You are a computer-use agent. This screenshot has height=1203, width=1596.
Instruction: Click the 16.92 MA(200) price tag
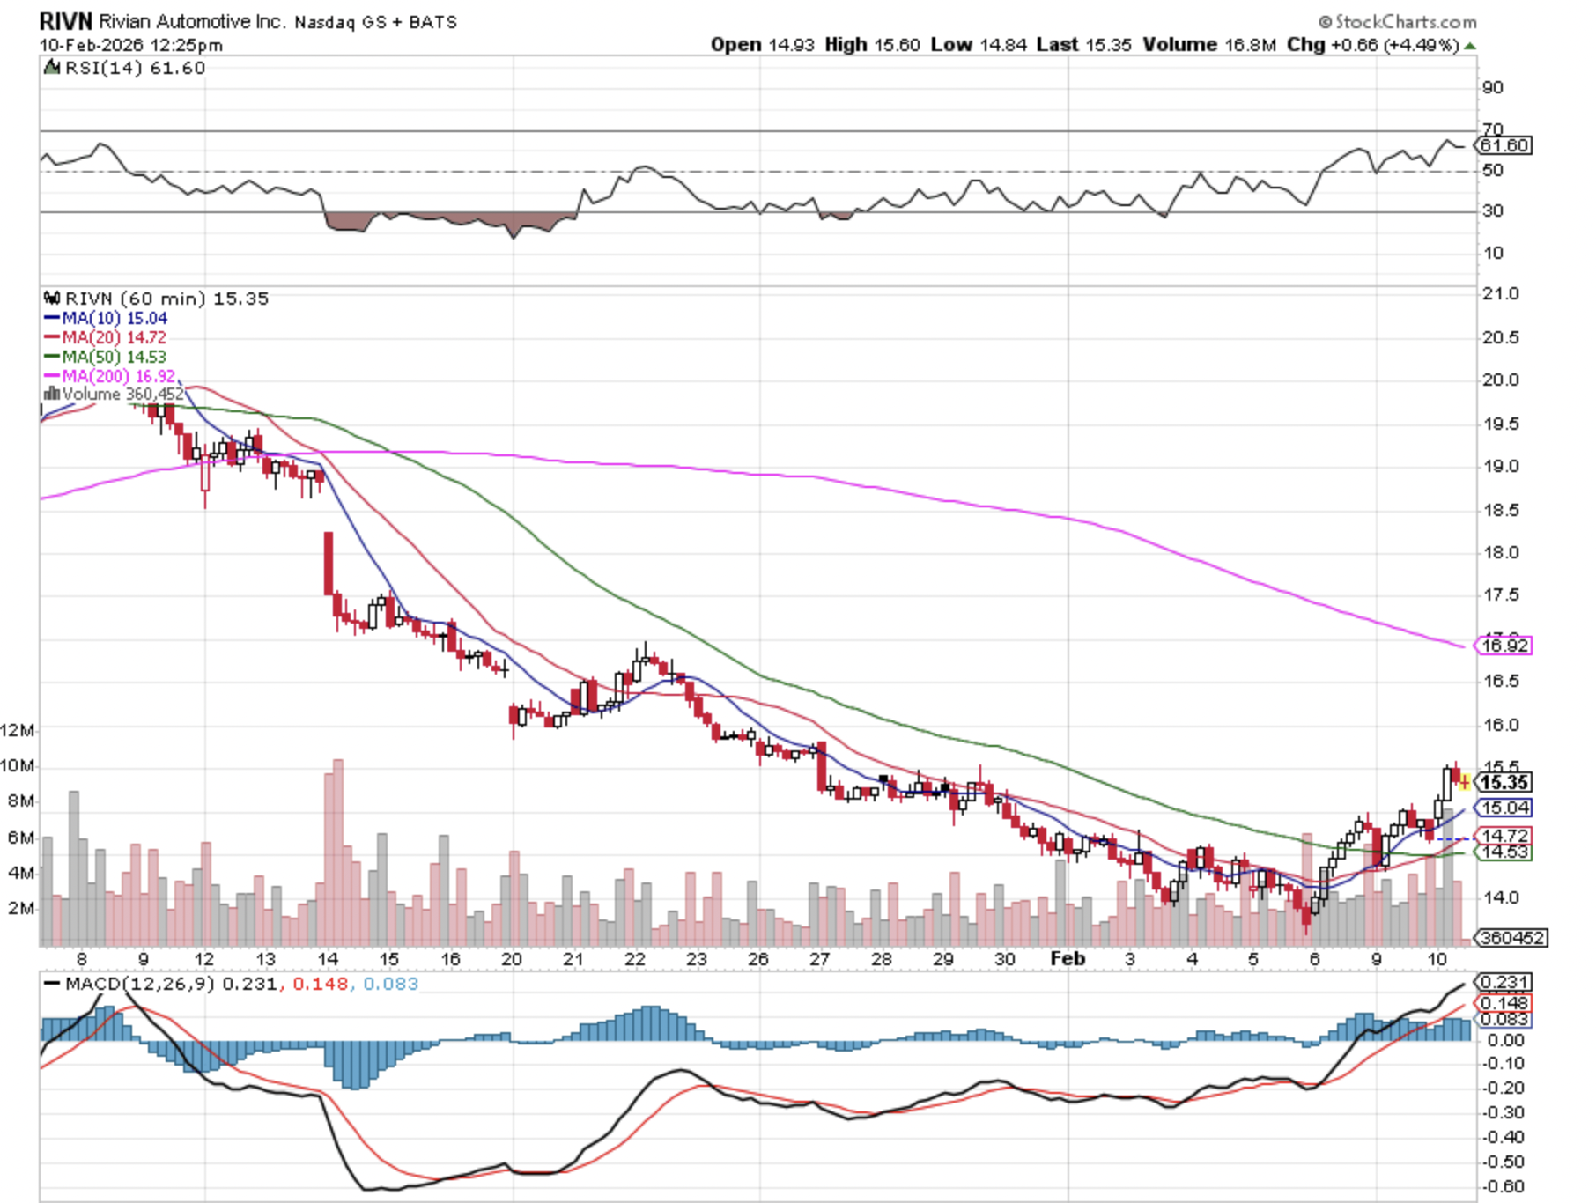pos(1504,646)
